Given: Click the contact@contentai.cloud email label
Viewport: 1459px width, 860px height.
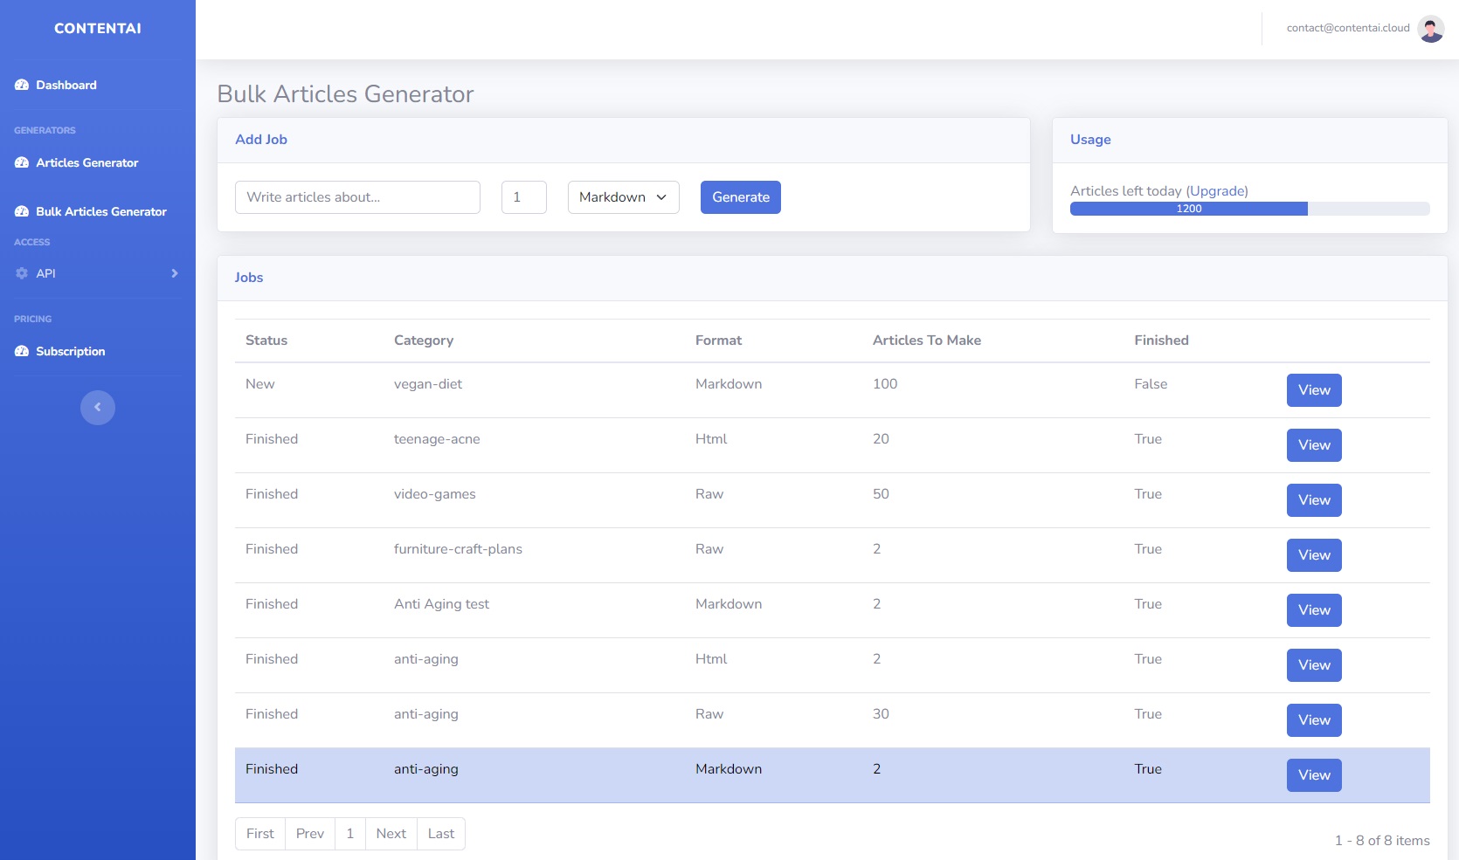Looking at the screenshot, I should pyautogui.click(x=1347, y=28).
